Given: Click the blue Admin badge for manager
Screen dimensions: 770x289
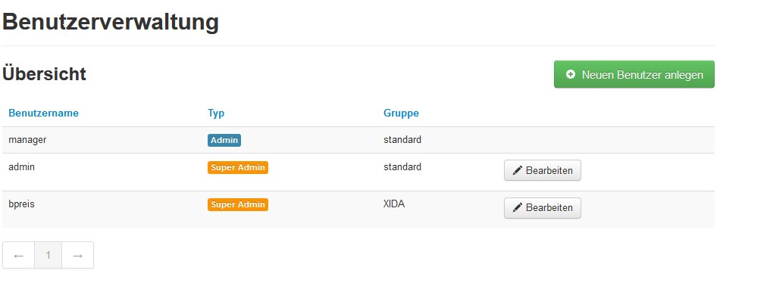Looking at the screenshot, I should (224, 140).
